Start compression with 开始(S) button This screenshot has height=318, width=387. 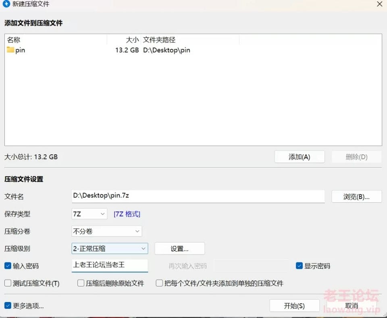pyautogui.click(x=294, y=305)
